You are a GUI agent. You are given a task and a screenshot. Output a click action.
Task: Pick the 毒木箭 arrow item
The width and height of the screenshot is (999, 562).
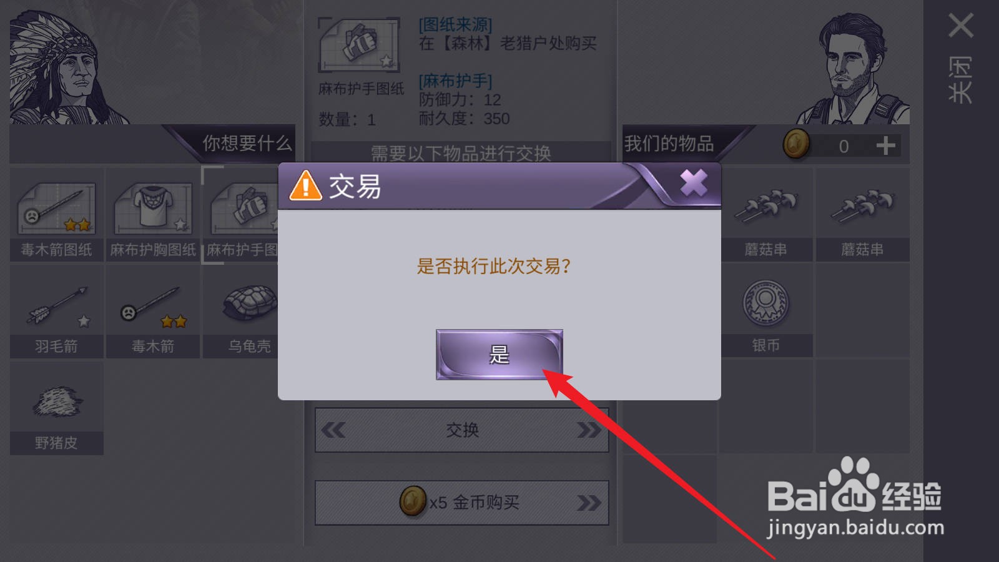pos(153,311)
